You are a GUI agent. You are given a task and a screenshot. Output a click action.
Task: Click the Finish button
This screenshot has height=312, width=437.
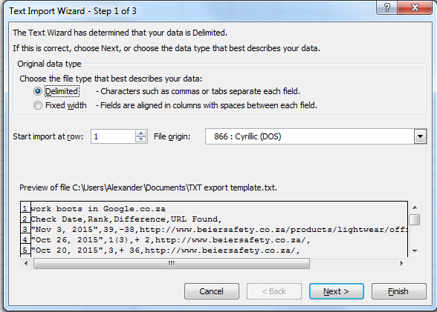pos(399,291)
